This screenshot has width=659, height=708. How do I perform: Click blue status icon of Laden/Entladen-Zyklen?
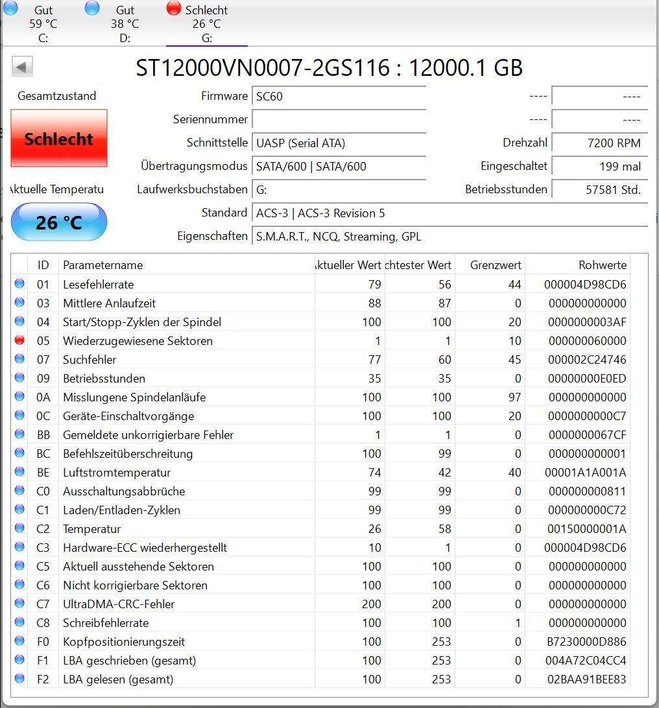pos(19,510)
